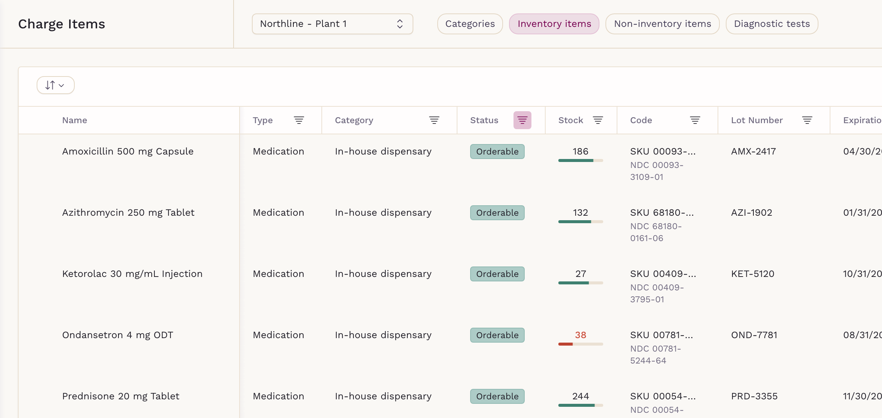Viewport: 882px width, 418px height.
Task: Click NDC 00093-3109-01 text
Action: tap(657, 171)
